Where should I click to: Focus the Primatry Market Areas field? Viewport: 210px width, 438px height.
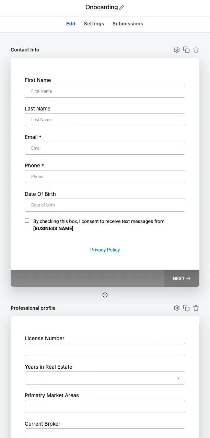105,406
